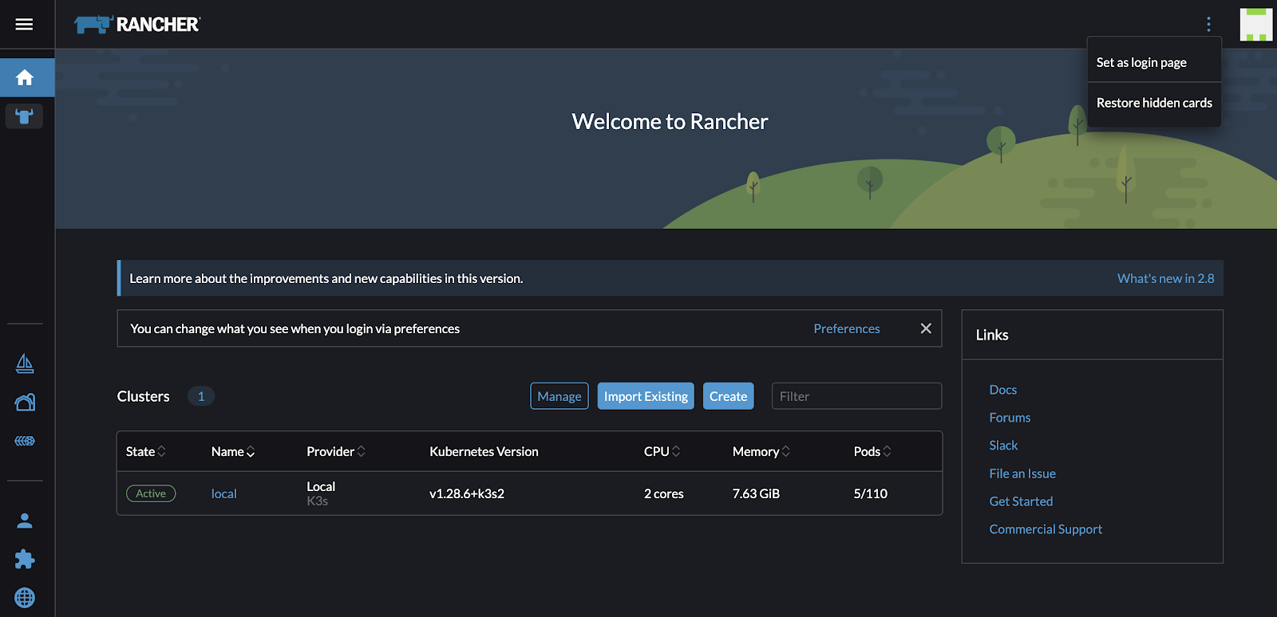Click the 5/110 pods value

[870, 493]
